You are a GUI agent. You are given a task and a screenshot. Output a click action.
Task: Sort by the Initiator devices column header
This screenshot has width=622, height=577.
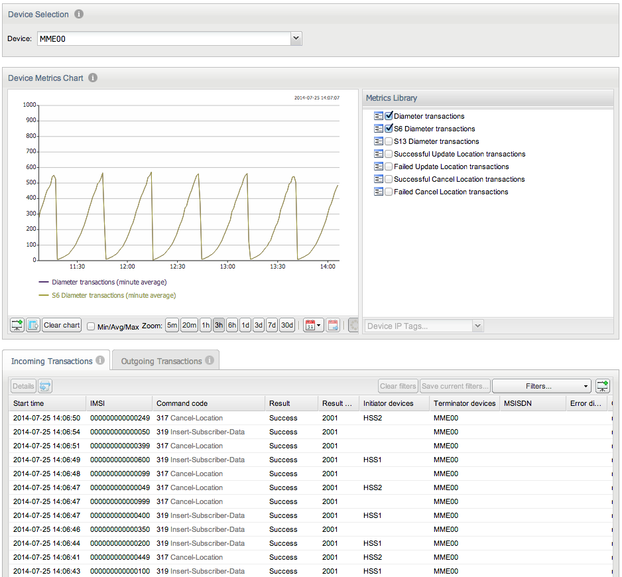click(x=394, y=403)
